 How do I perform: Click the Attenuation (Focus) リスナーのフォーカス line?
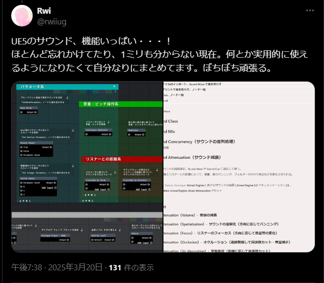[x=220, y=233]
